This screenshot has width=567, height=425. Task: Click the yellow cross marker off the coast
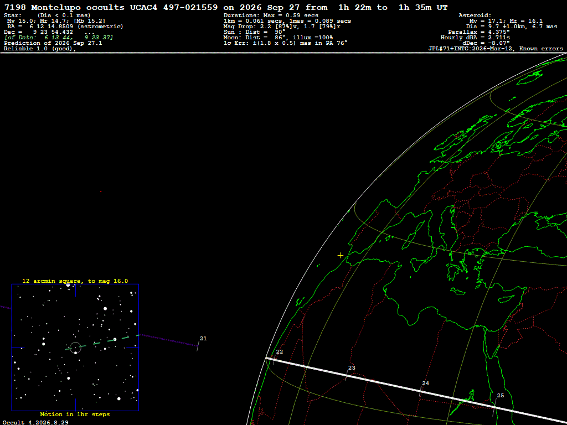tap(341, 256)
